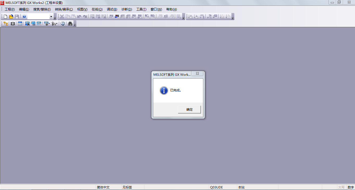Click the chip-shaped icon in second toolbar
The width and height of the screenshot is (355, 190).
13,24
